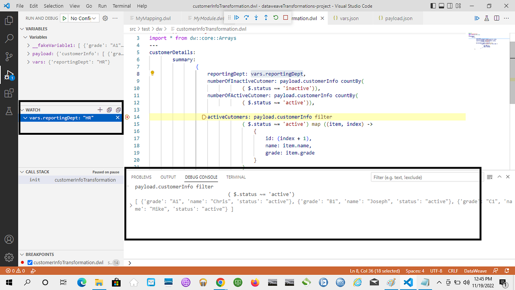515x290 pixels.
Task: Open the Run menu
Action: [102, 6]
